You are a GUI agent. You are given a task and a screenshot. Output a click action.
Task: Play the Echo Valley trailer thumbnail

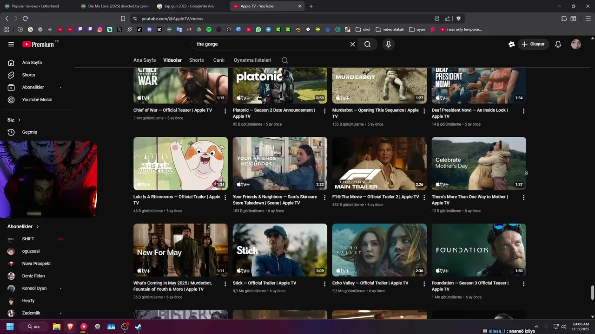379,250
